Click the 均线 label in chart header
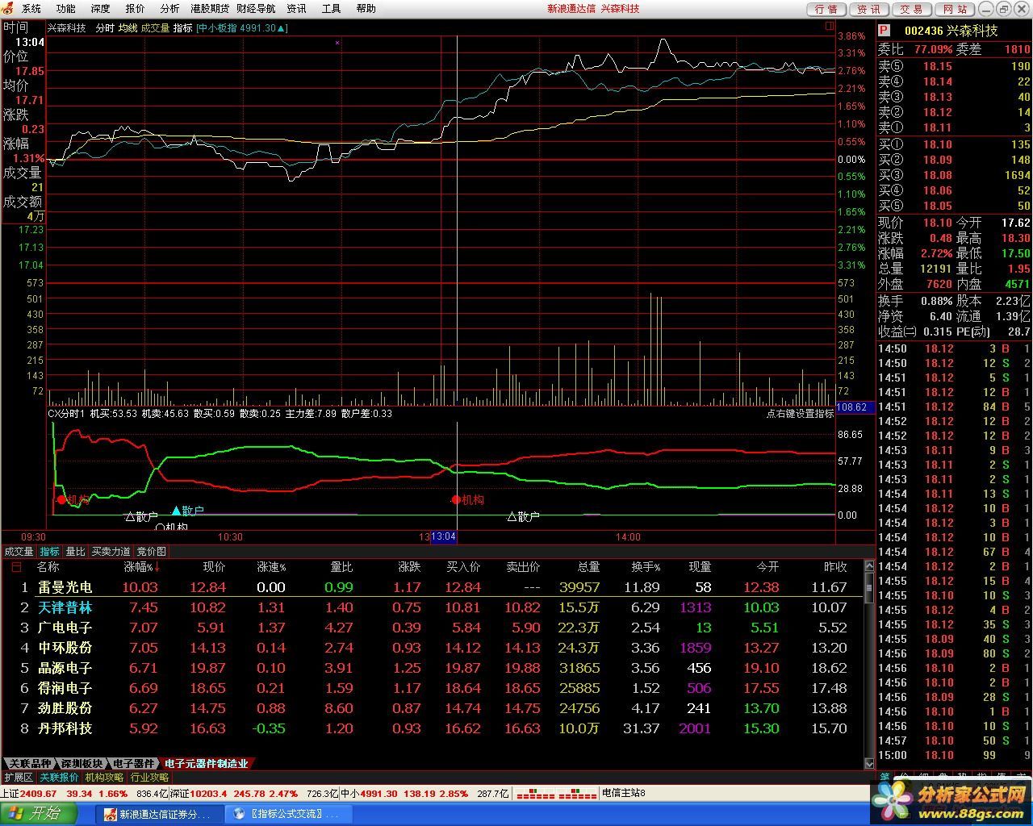Viewport: 1033px width, 826px height. point(128,27)
